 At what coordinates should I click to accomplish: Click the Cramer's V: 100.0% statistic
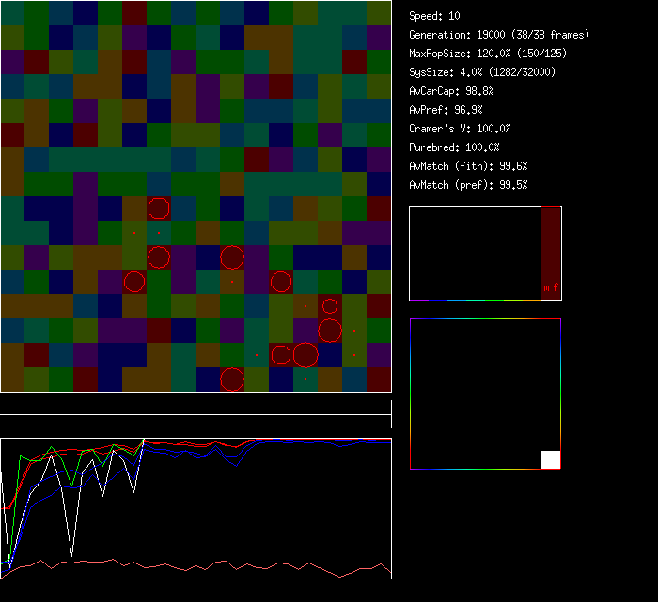[x=461, y=129]
